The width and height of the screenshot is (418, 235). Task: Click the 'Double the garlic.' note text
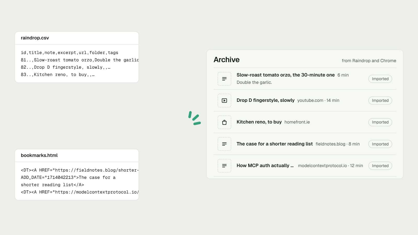[254, 82]
